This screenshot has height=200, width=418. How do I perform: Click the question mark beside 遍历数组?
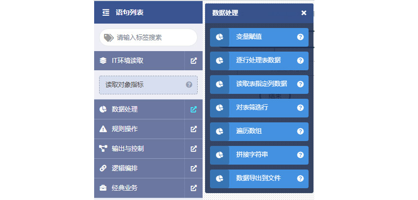point(300,131)
